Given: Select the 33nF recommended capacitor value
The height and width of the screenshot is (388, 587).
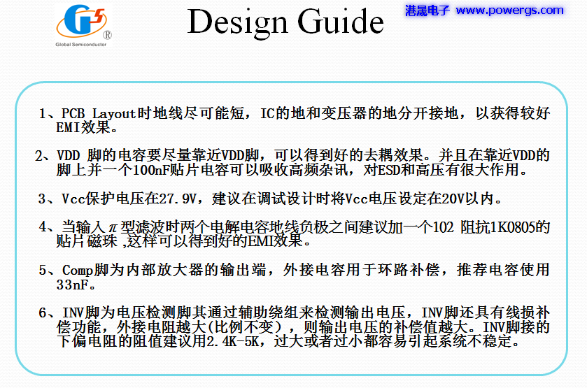Looking at the screenshot, I should coord(73,285).
